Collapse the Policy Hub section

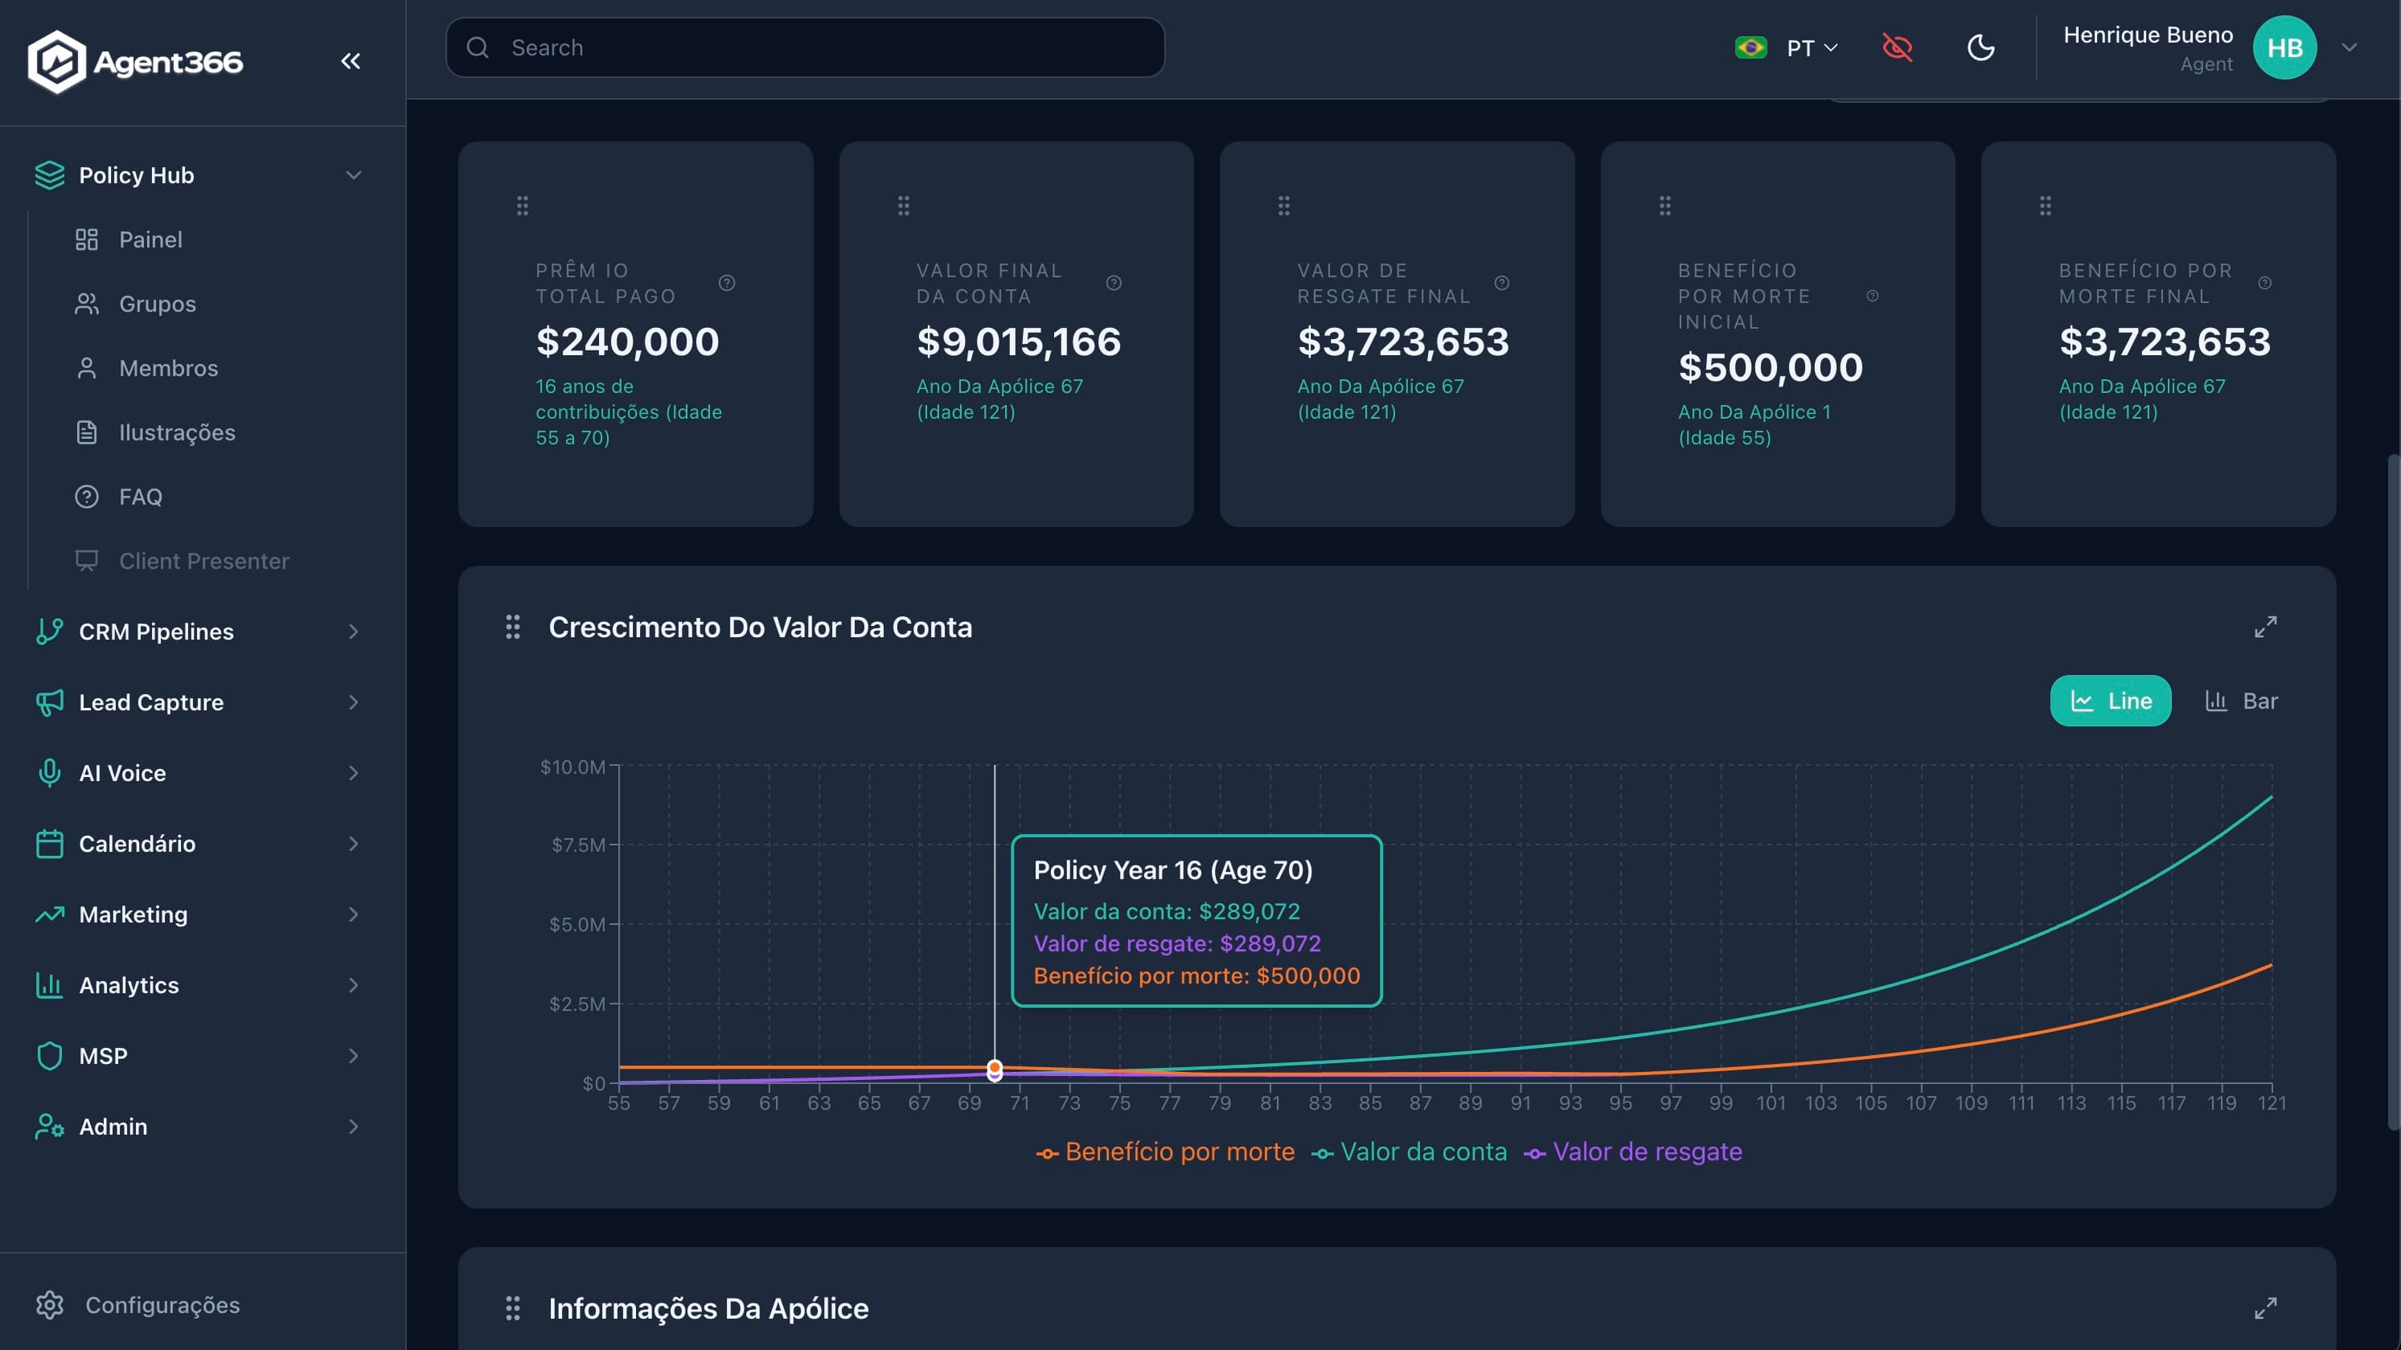pos(352,175)
